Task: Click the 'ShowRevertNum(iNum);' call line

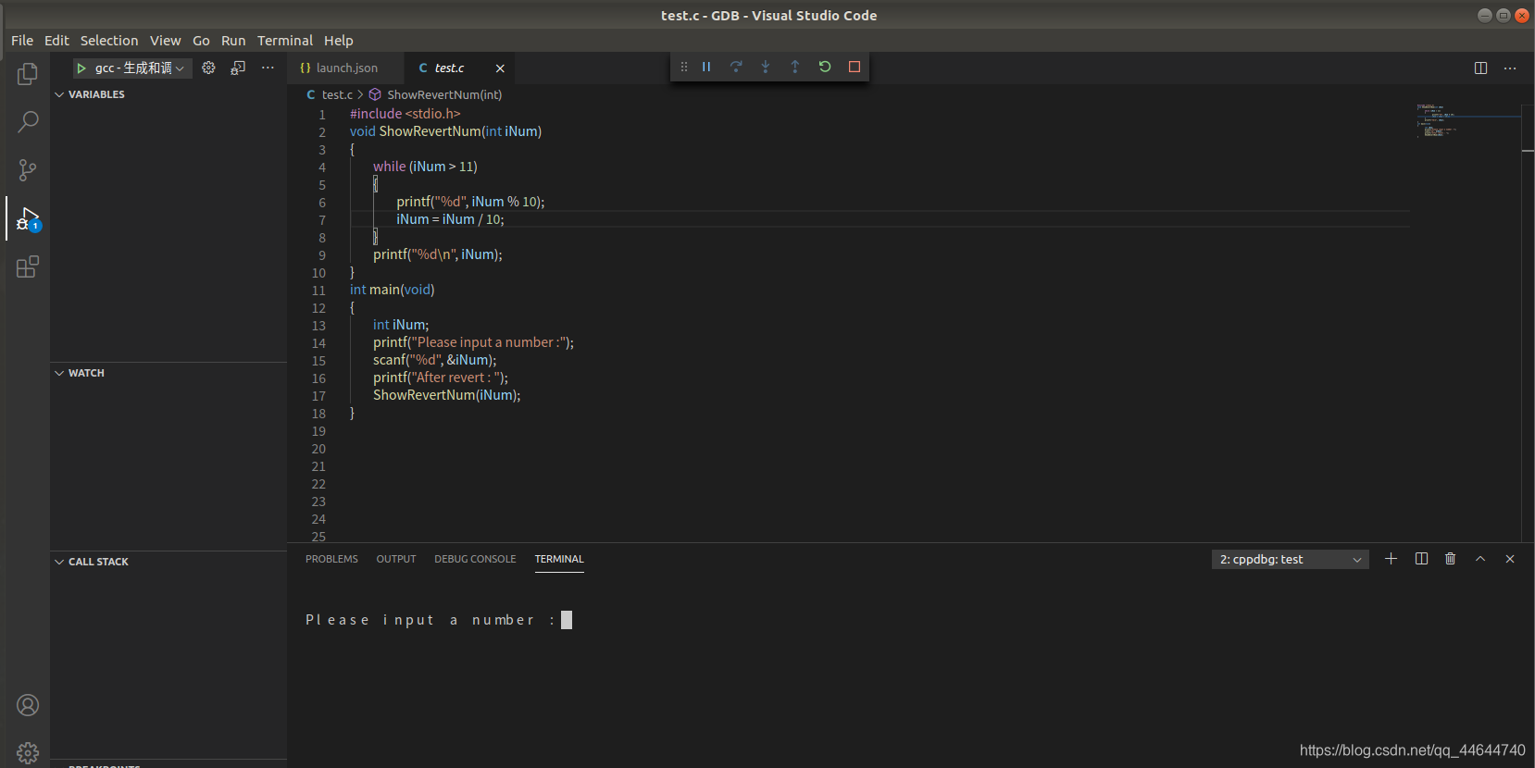Action: tap(447, 395)
